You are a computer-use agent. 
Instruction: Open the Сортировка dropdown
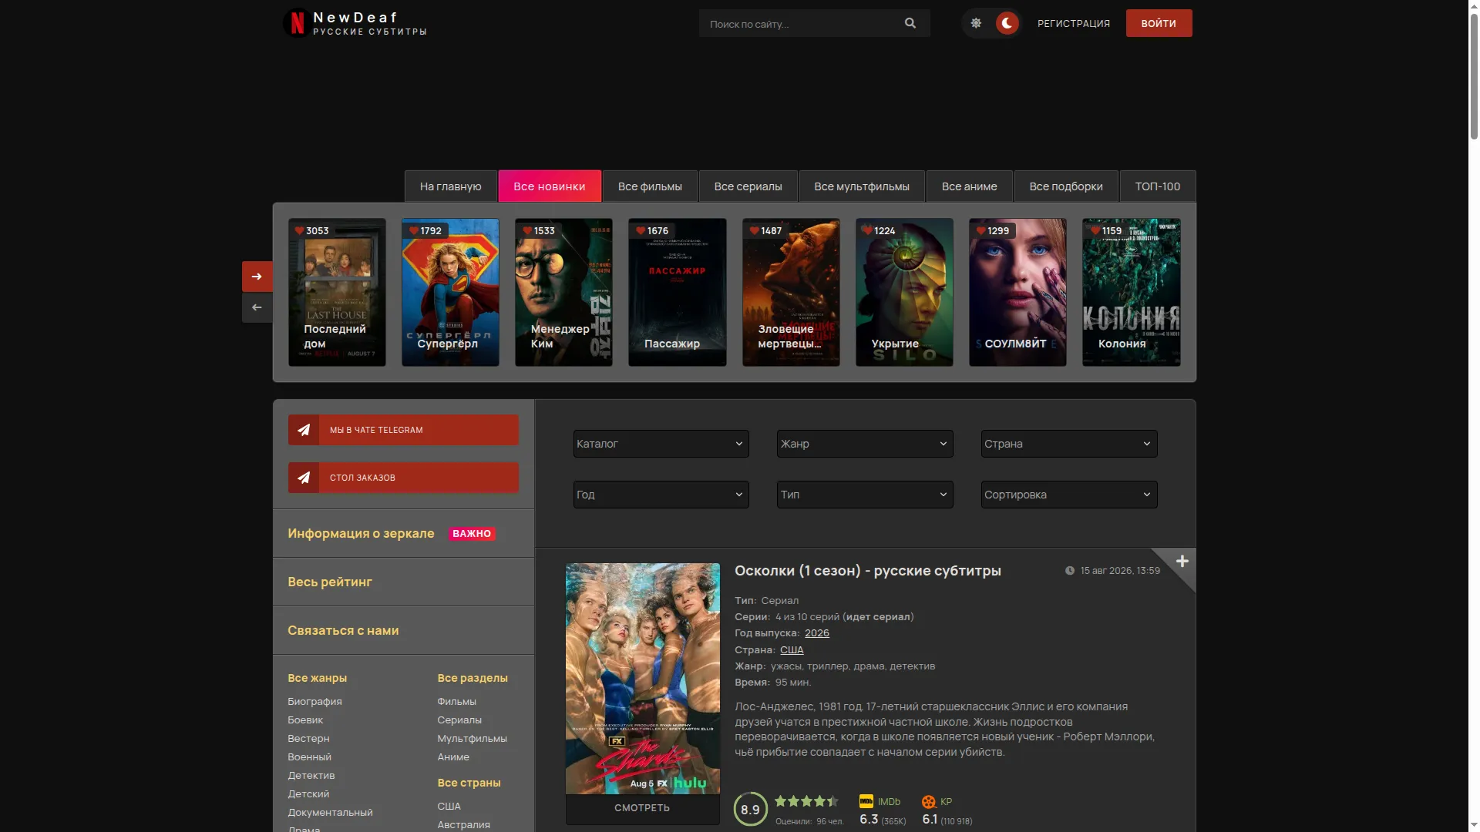coord(1069,495)
